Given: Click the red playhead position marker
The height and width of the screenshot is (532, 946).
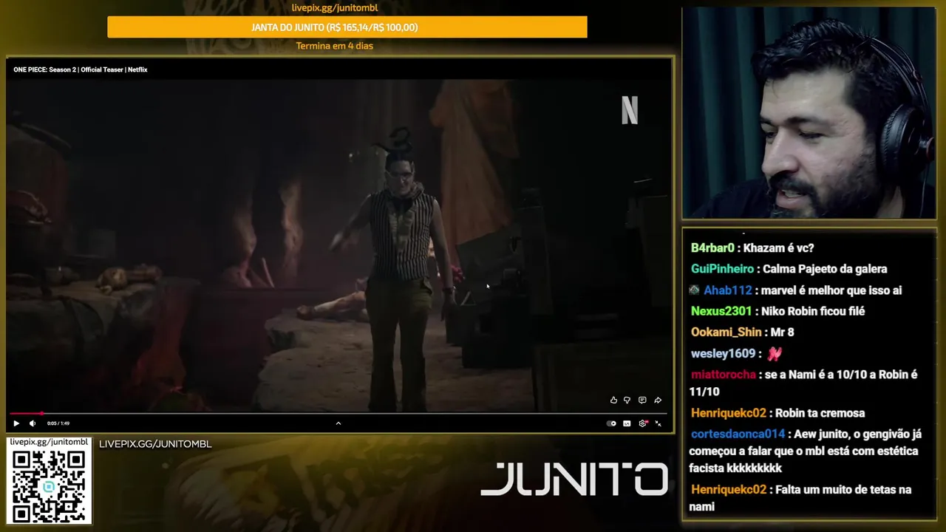Looking at the screenshot, I should (x=41, y=414).
